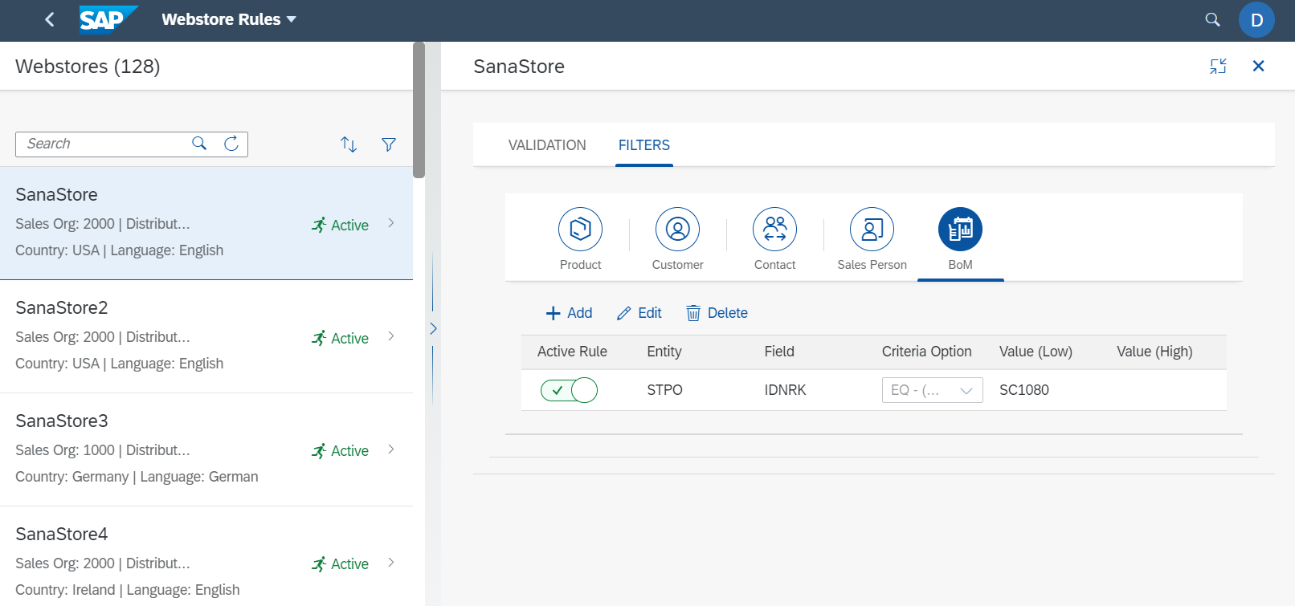This screenshot has height=606, width=1295.
Task: Click the Active status icon of SanaStore
Action: [319, 225]
